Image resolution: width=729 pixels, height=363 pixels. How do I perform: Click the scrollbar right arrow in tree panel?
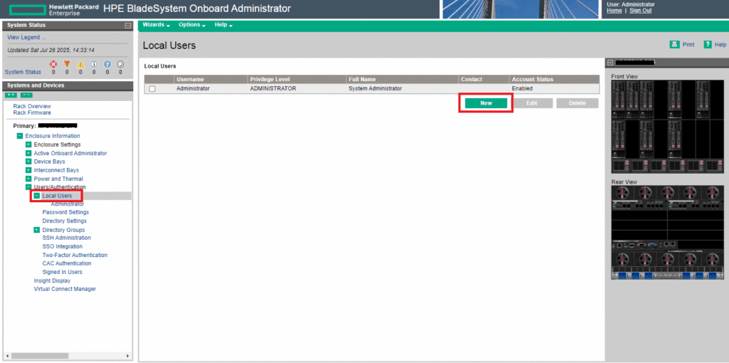click(x=128, y=356)
